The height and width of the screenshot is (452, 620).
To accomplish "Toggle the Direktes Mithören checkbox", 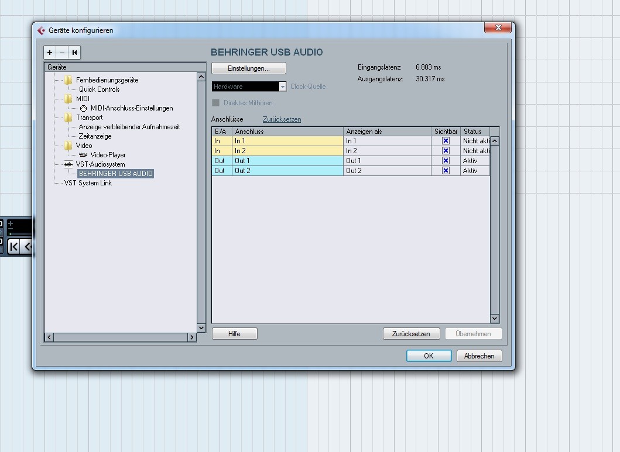I will click(x=216, y=103).
